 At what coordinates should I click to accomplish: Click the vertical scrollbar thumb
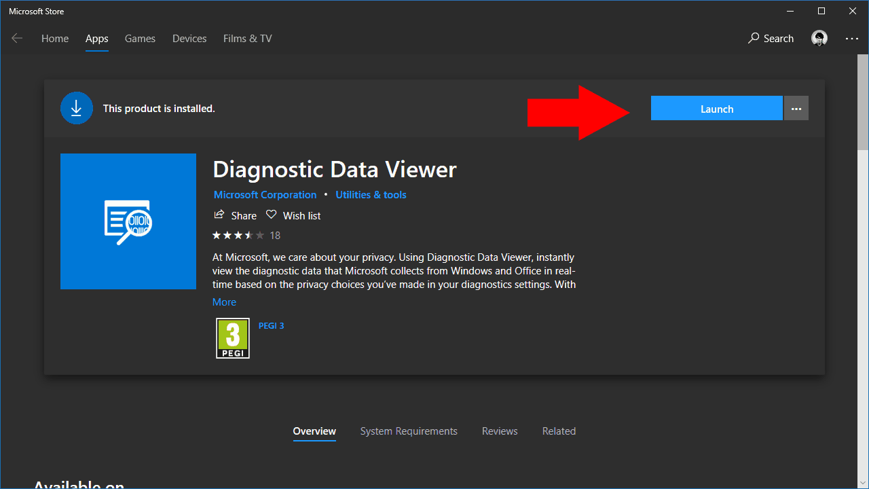click(863, 103)
